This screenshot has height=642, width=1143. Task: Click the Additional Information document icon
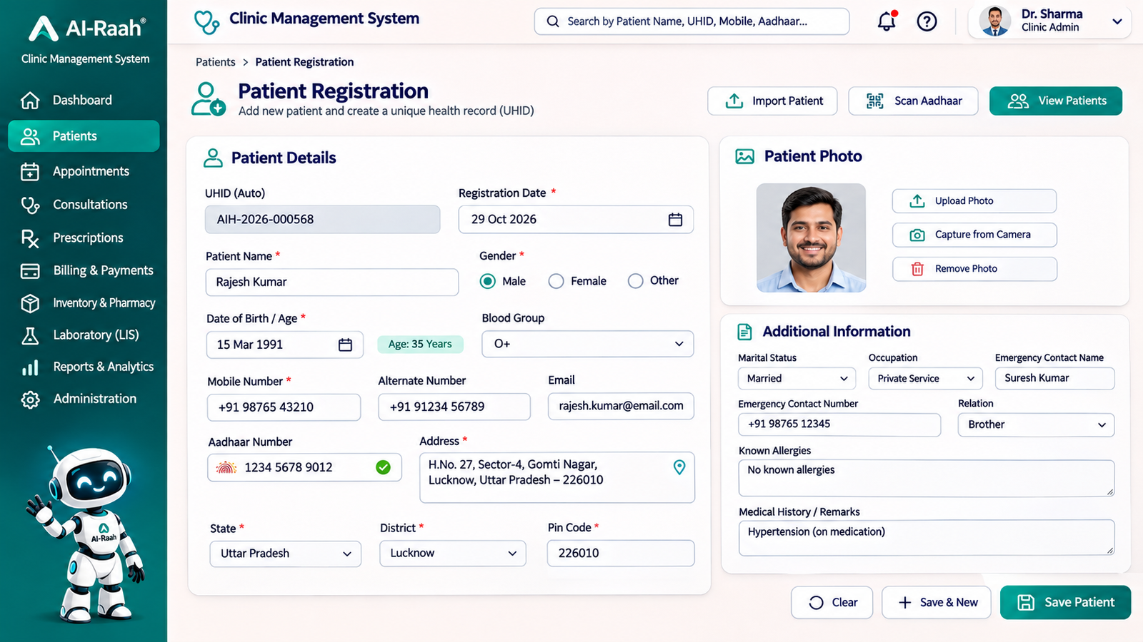pyautogui.click(x=744, y=332)
